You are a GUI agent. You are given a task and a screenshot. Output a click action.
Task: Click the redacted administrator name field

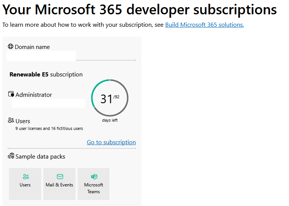(48, 103)
